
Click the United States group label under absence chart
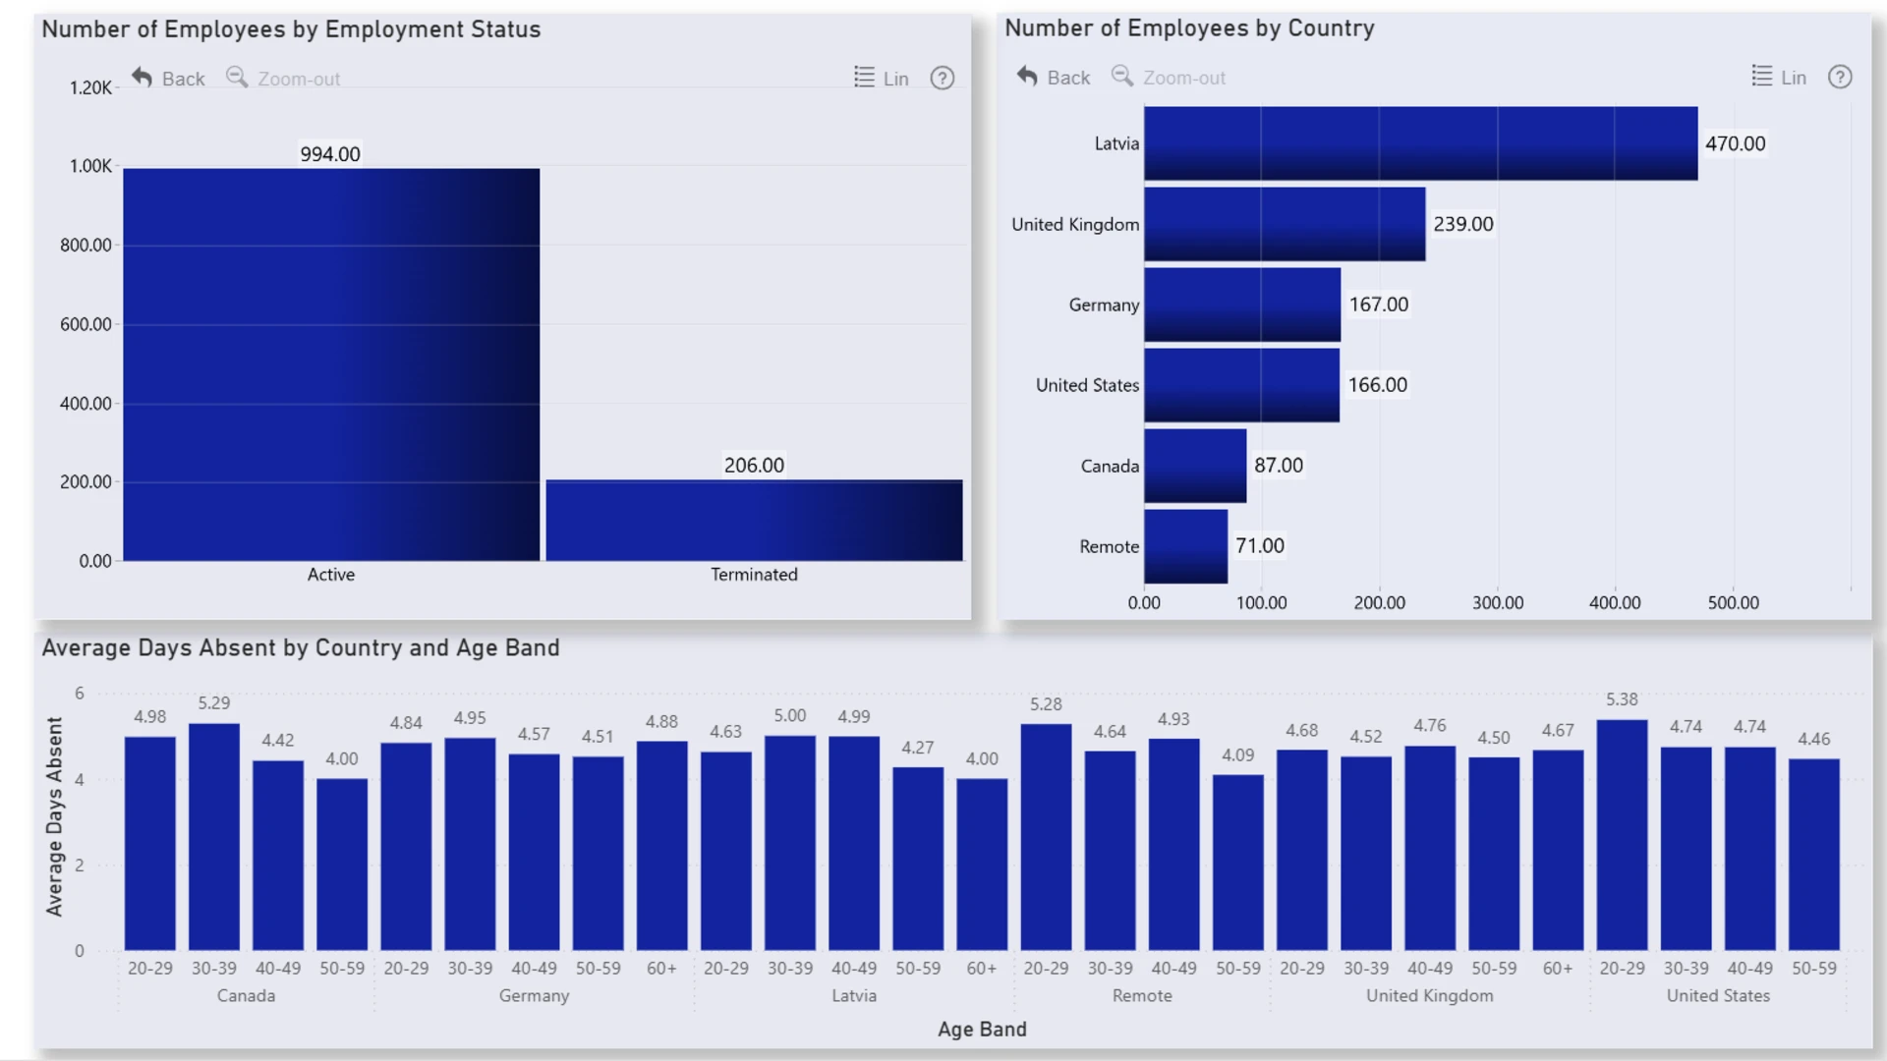(1718, 996)
